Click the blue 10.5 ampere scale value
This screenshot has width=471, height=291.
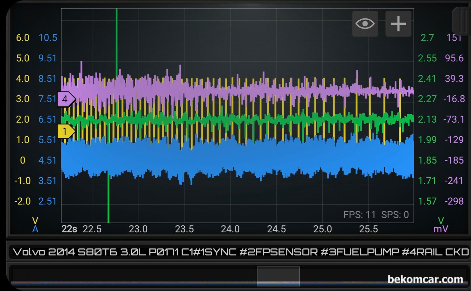coord(48,38)
